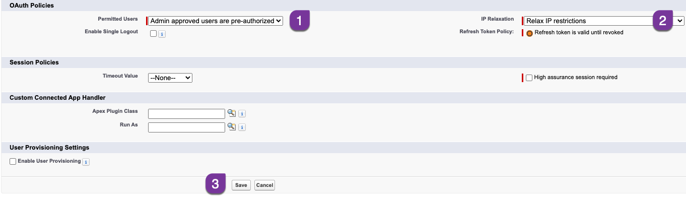Click the purple step 3 badge near Save
The width and height of the screenshot is (686, 201).
coord(215,184)
